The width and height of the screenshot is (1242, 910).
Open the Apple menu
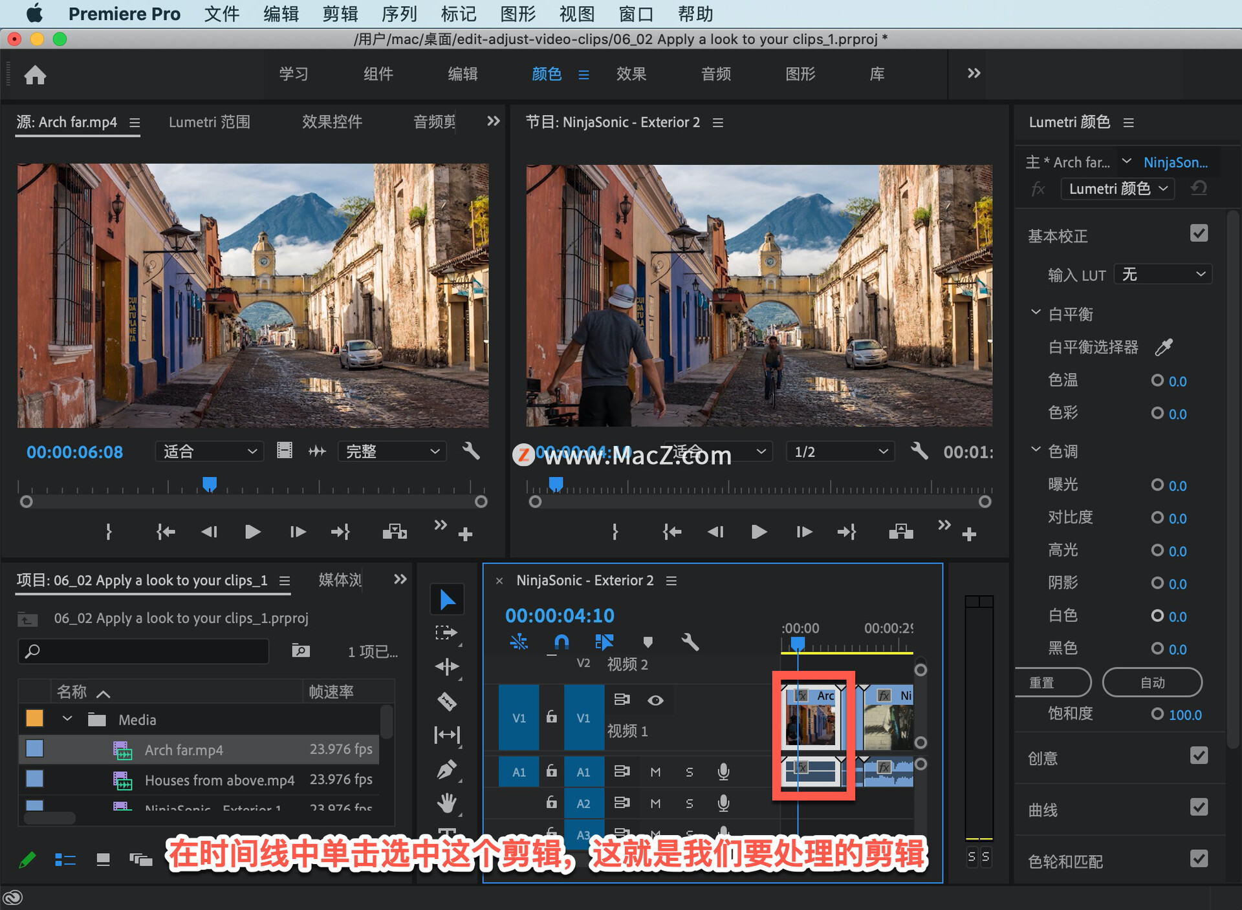click(34, 13)
